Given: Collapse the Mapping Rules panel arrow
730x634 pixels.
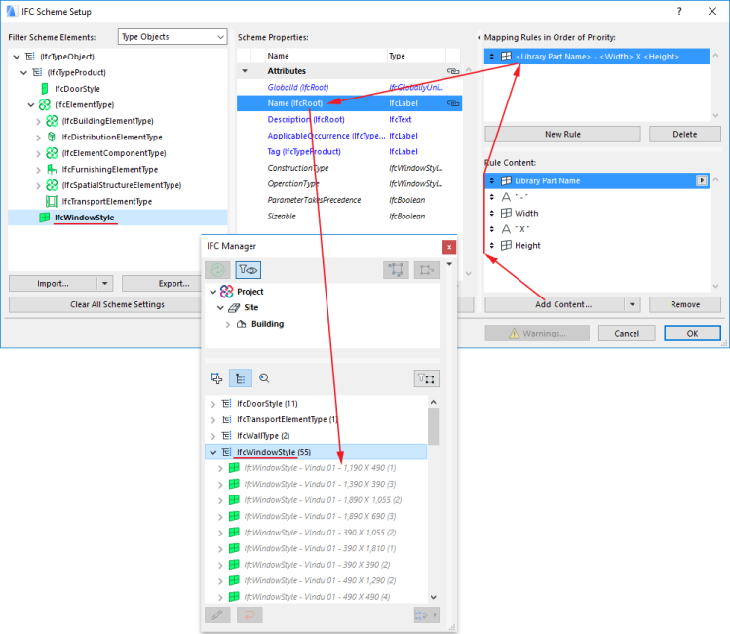Looking at the screenshot, I should [x=479, y=37].
